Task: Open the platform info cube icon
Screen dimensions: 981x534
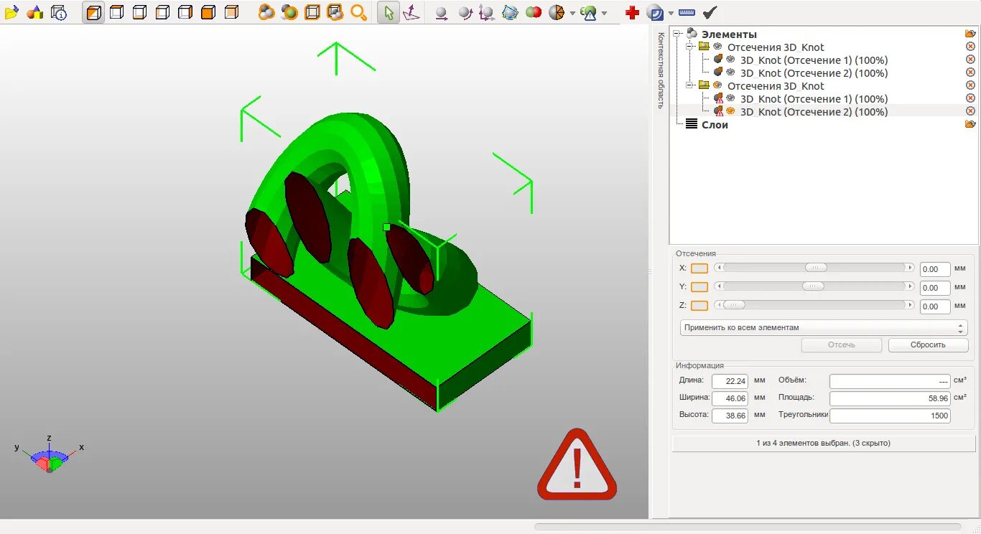Action: point(59,12)
